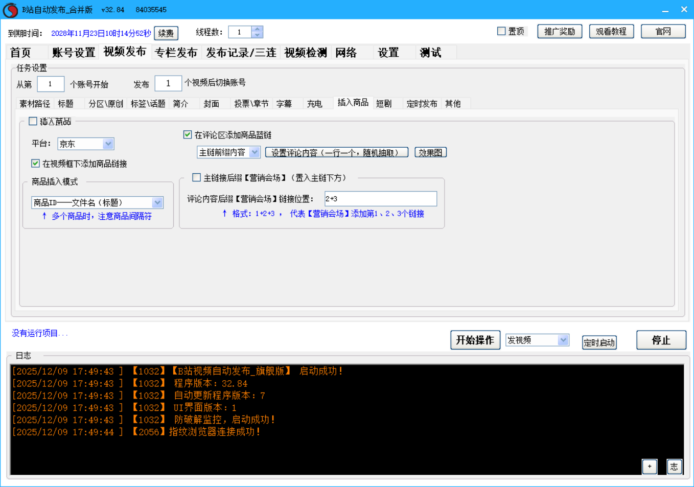Increase thread count with up spinner arrow

click(x=257, y=29)
